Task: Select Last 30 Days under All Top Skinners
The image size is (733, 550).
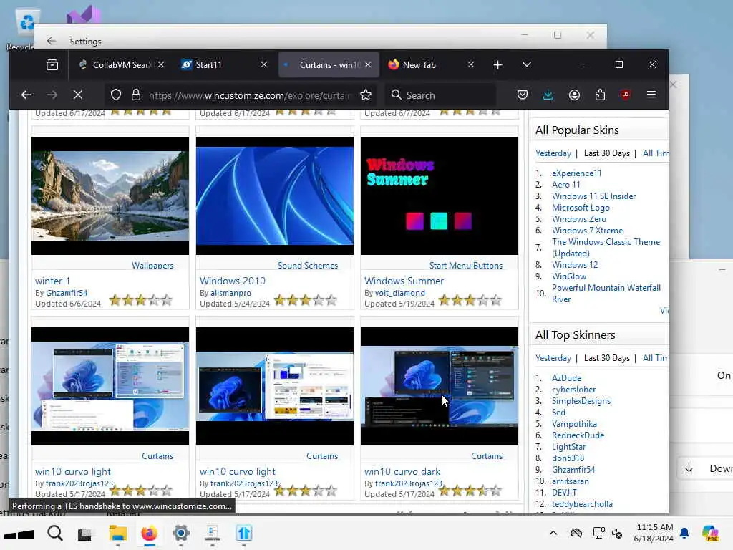Action: click(607, 358)
